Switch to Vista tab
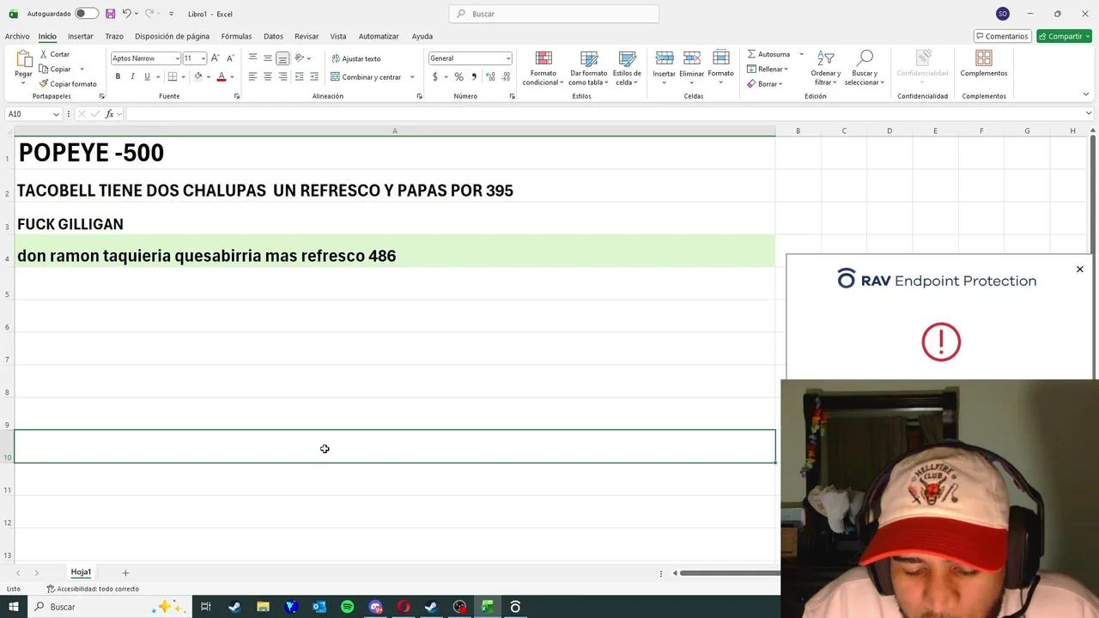This screenshot has height=618, width=1099. tap(338, 36)
